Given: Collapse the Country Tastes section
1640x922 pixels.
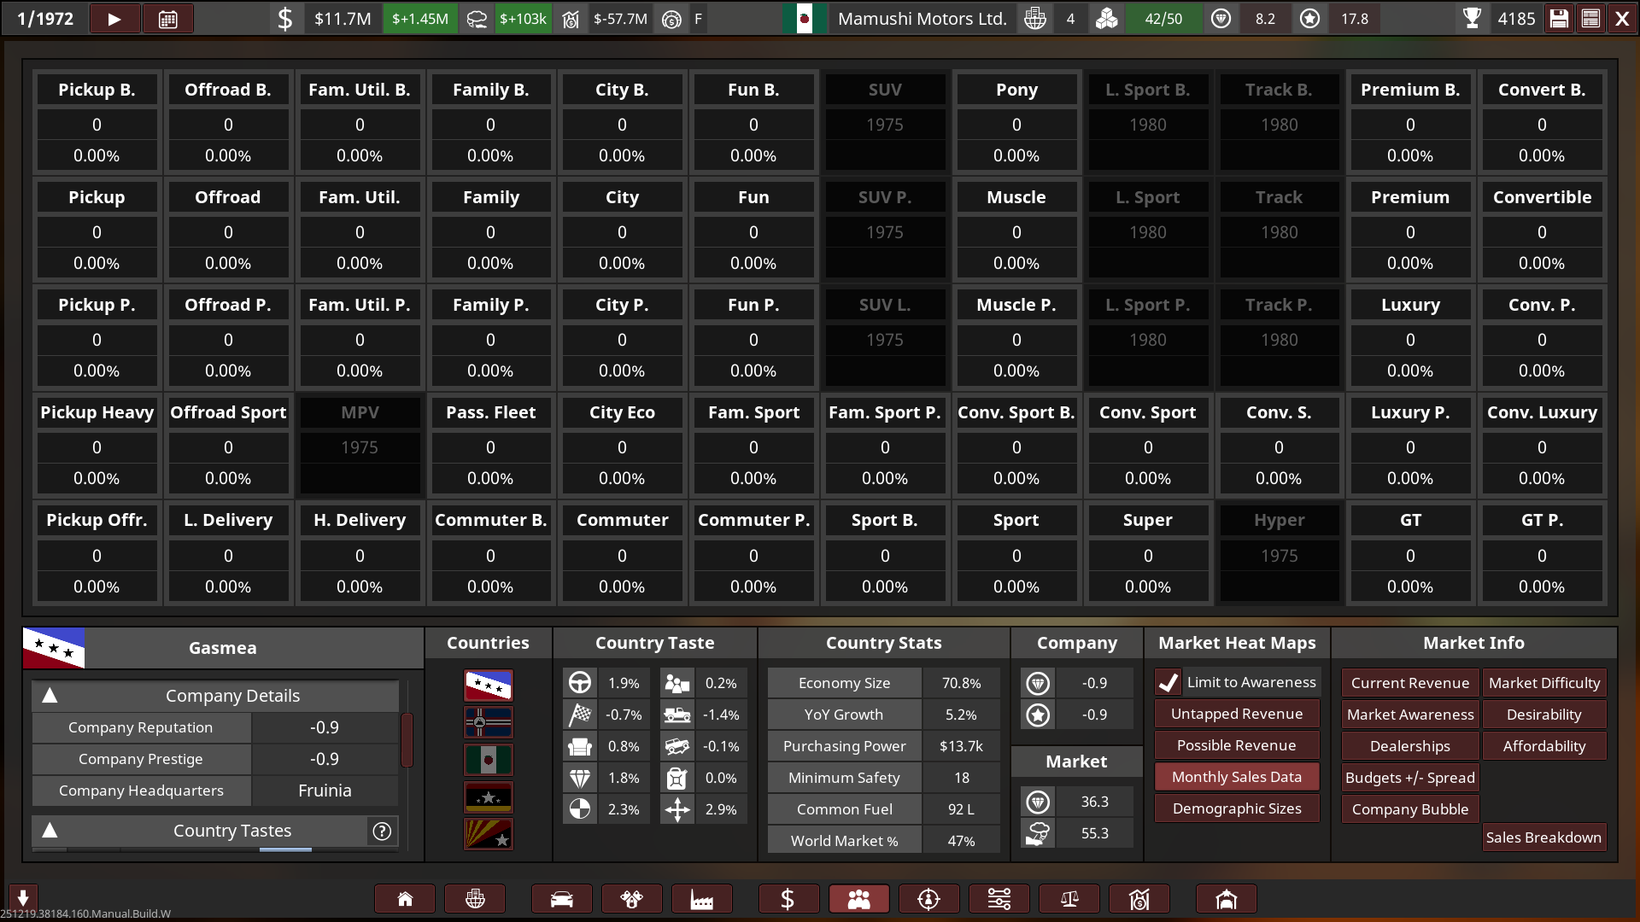Looking at the screenshot, I should pyautogui.click(x=50, y=831).
